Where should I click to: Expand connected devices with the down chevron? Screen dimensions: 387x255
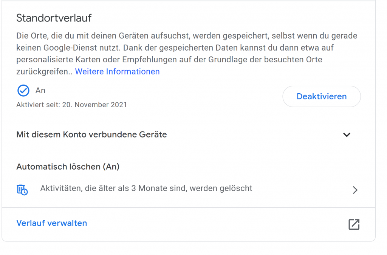(x=347, y=134)
